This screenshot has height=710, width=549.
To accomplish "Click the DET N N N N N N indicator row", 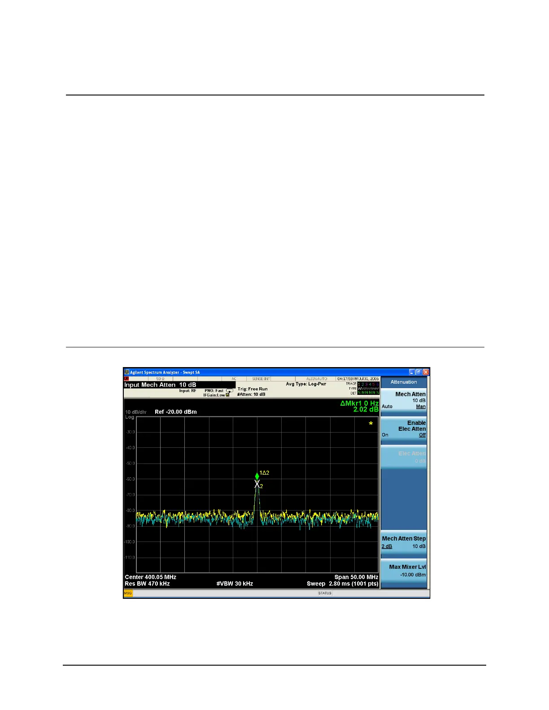I will pos(365,393).
